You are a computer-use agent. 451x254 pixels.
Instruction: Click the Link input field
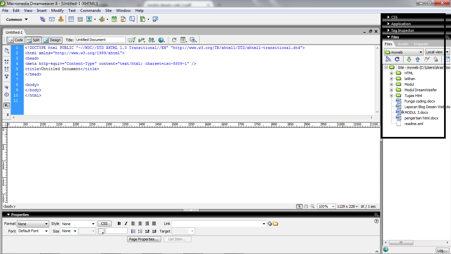[x=219, y=224]
